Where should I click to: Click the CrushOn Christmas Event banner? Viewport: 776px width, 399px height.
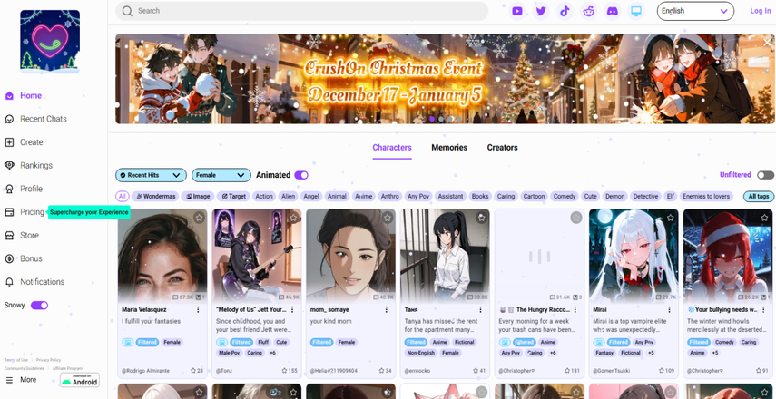(446, 79)
